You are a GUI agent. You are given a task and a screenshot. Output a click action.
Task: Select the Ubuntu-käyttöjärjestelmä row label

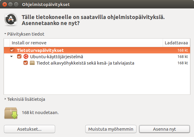[57, 56]
